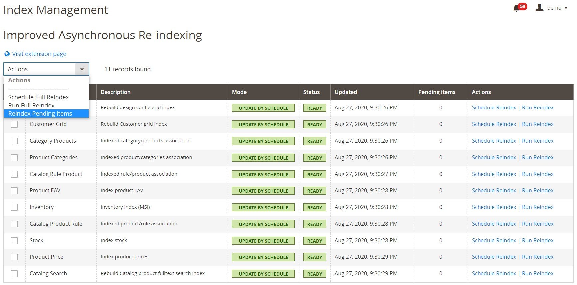Tick the Customer Grid checkbox
577x285 pixels.
14,124
